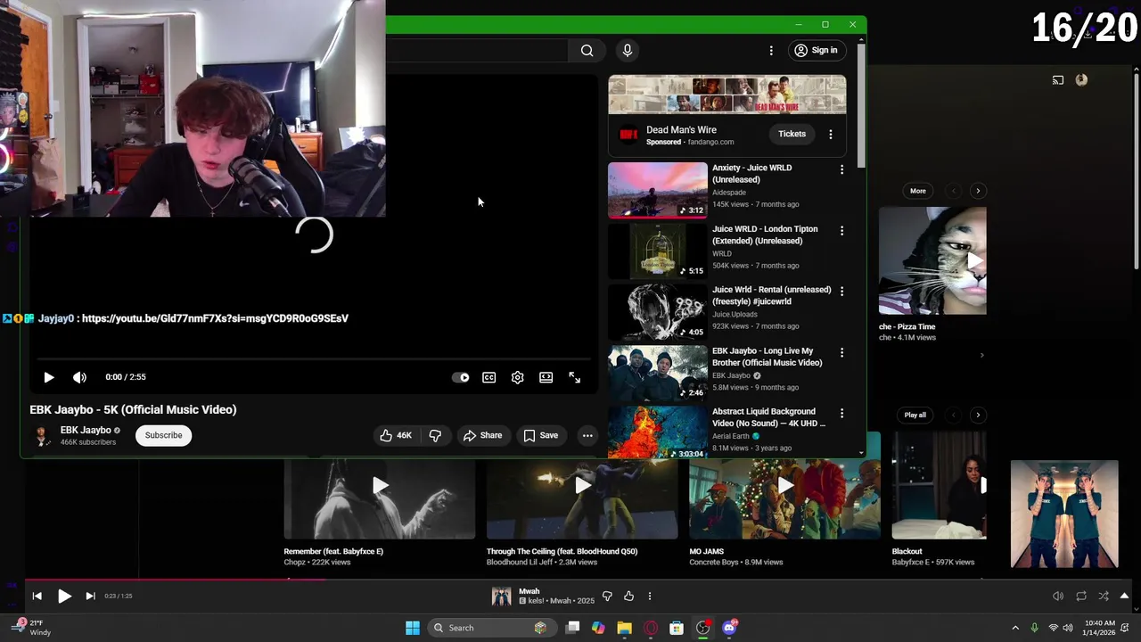The height and width of the screenshot is (642, 1141).
Task: Open Juice Wrld Rental freestyle thumbnail
Action: tap(658, 312)
